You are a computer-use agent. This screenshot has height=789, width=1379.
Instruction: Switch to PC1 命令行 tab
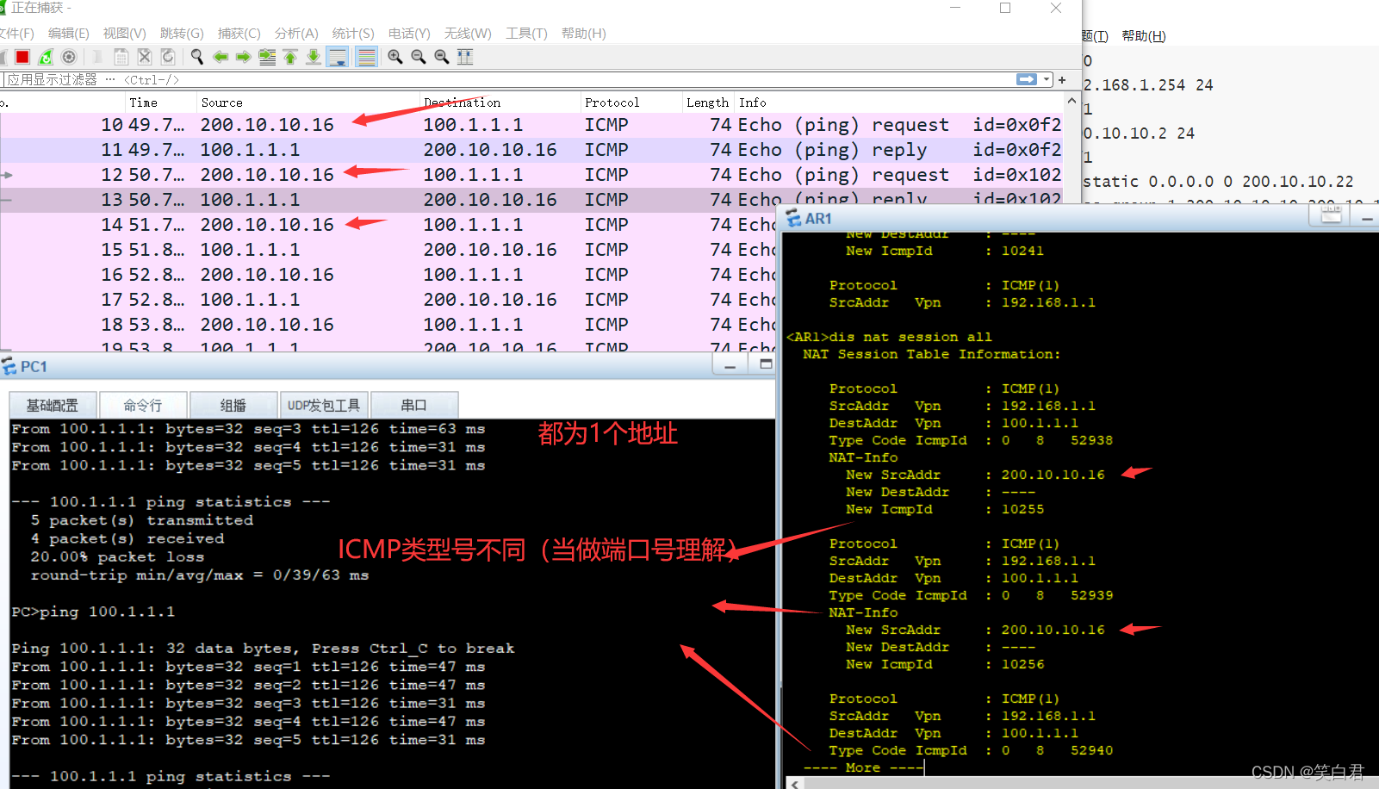pos(143,405)
